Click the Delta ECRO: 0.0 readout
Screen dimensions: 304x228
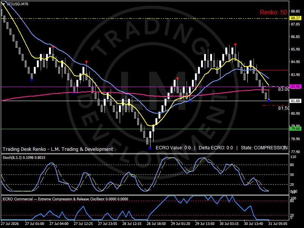click(215, 148)
